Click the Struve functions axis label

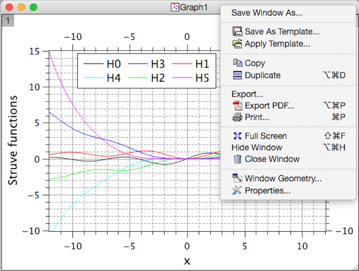coord(14,140)
